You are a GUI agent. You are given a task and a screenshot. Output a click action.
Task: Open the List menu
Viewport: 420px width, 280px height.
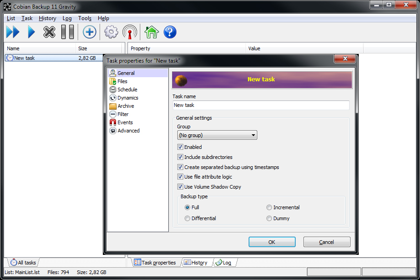click(x=11, y=18)
